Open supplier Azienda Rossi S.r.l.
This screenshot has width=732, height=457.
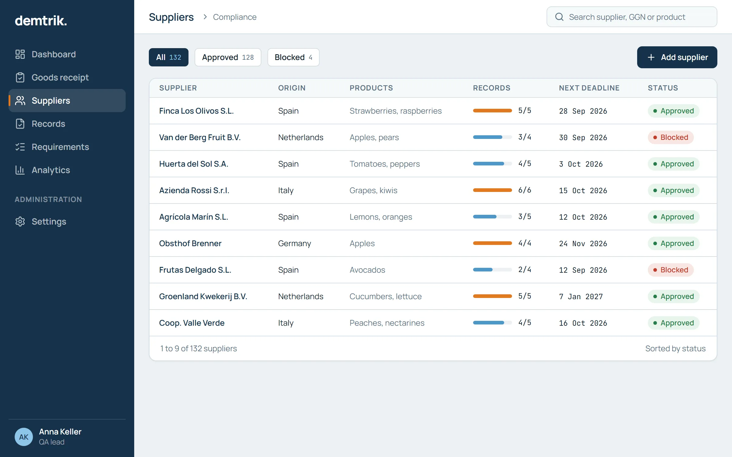click(x=194, y=190)
